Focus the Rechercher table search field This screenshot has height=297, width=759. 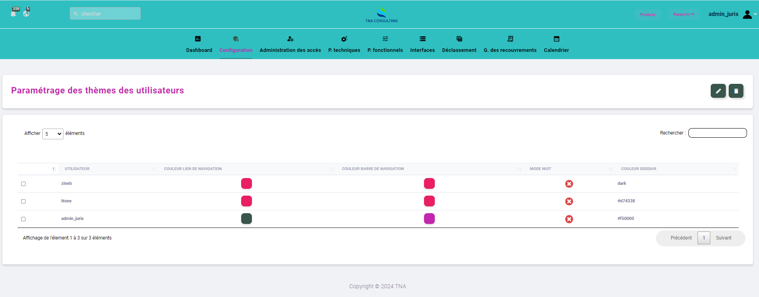coord(717,133)
